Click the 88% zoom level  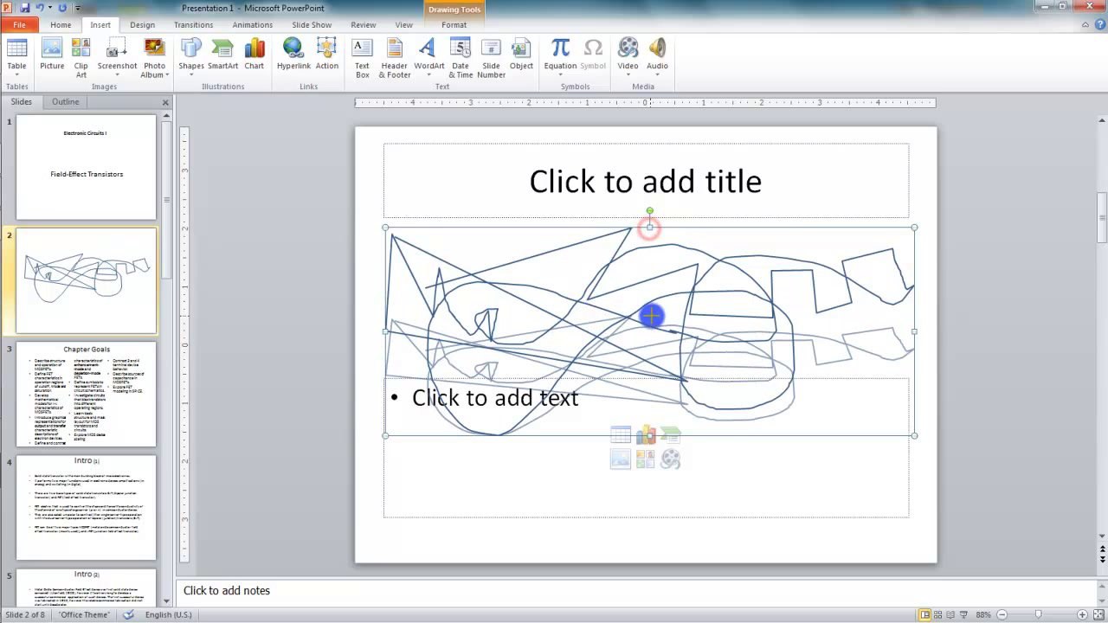click(x=983, y=614)
